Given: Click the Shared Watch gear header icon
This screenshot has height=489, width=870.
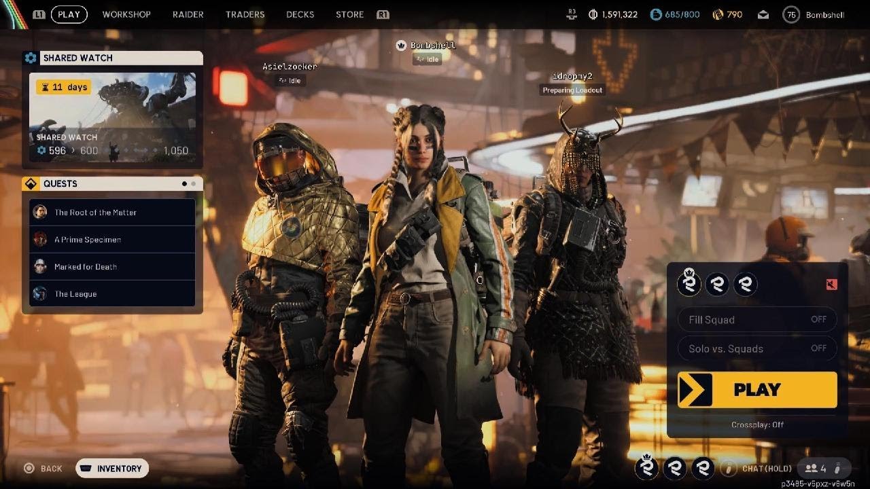Looking at the screenshot, I should pos(31,58).
